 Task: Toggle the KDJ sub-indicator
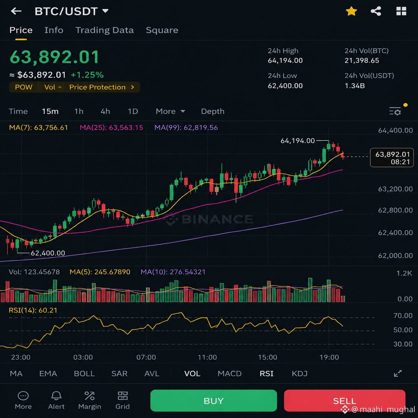coord(300,374)
